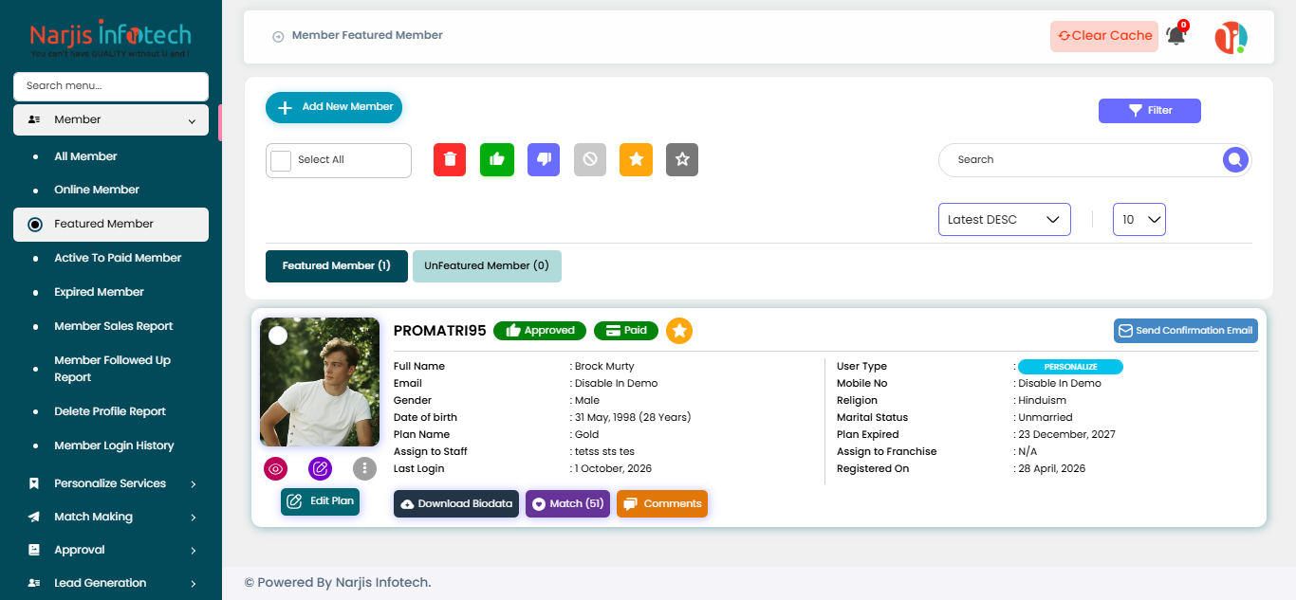Viewport: 1296px width, 600px height.
Task: Open Delete Profile Report
Action: (x=110, y=411)
